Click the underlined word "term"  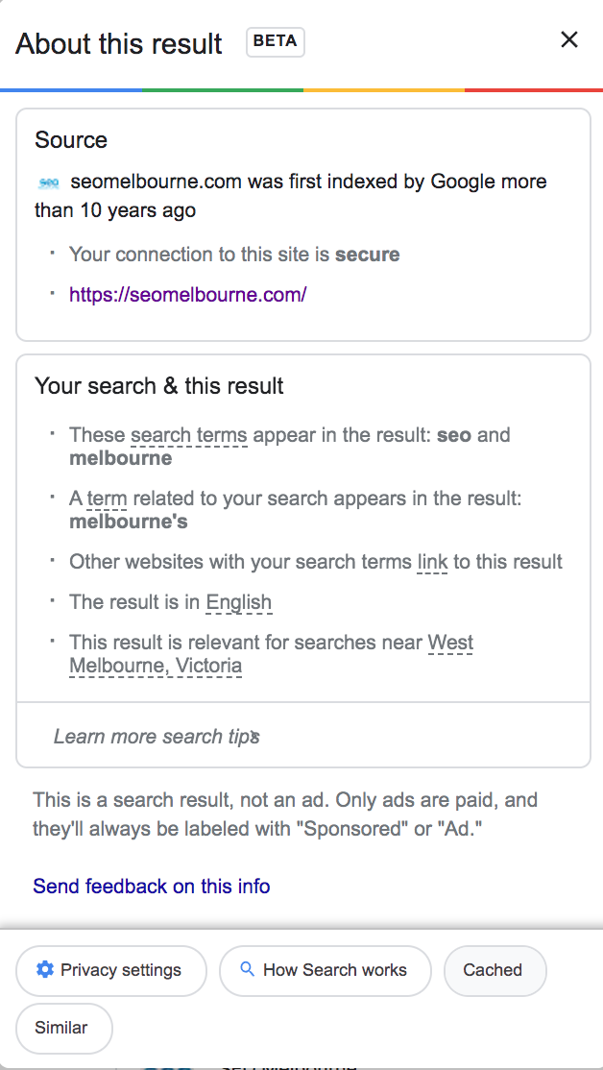[107, 499]
